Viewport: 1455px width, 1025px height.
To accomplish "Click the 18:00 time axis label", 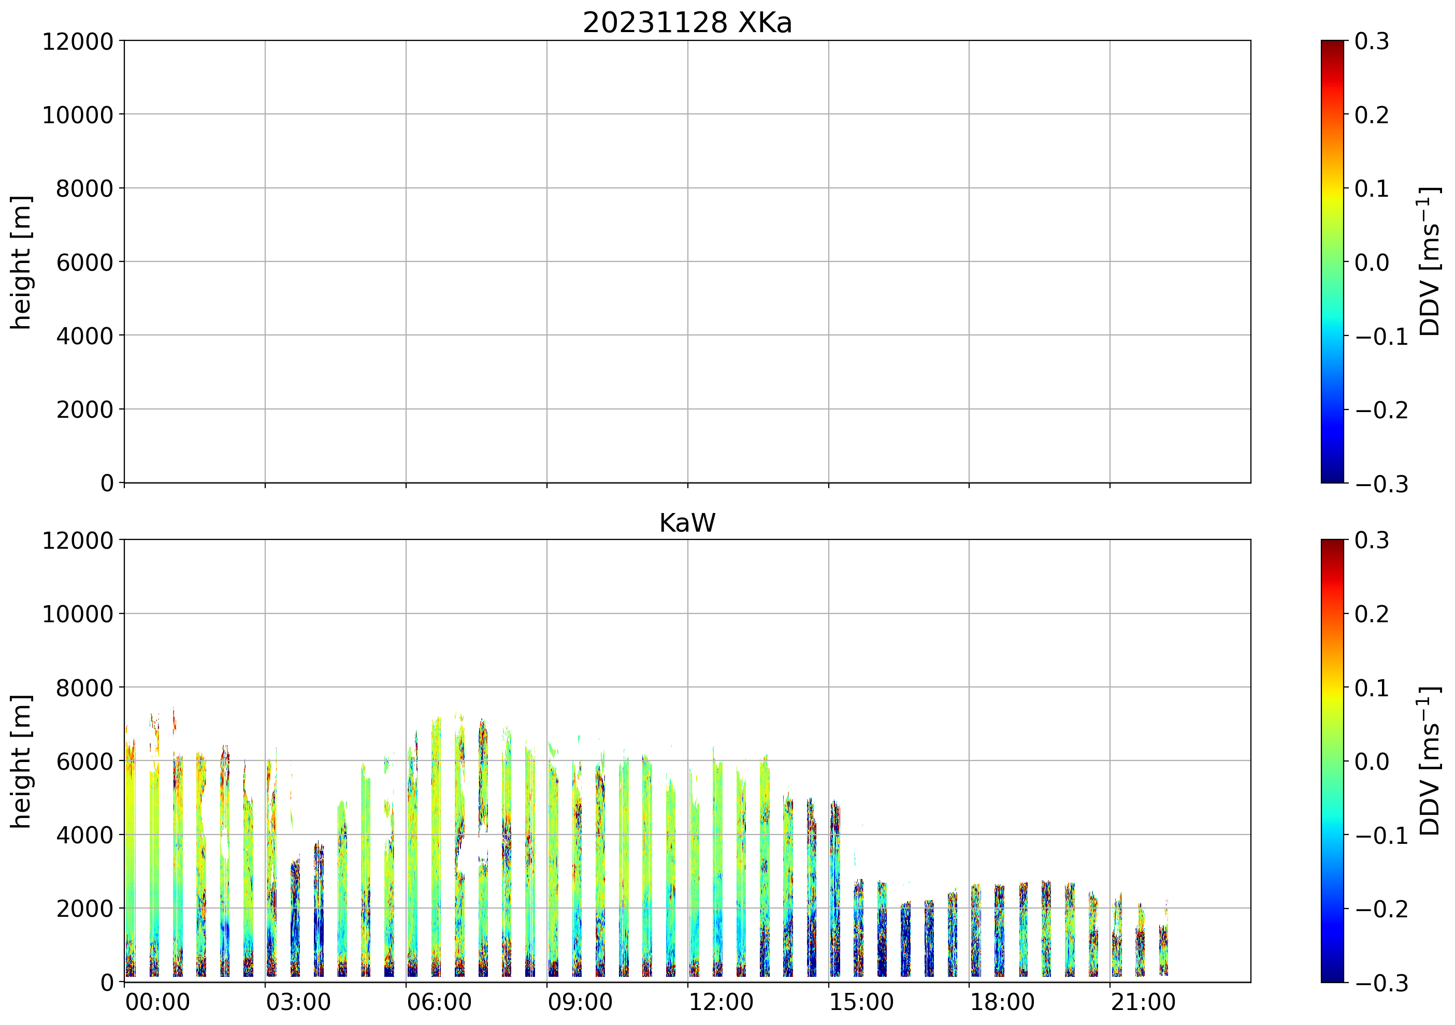I will [x=1002, y=1002].
